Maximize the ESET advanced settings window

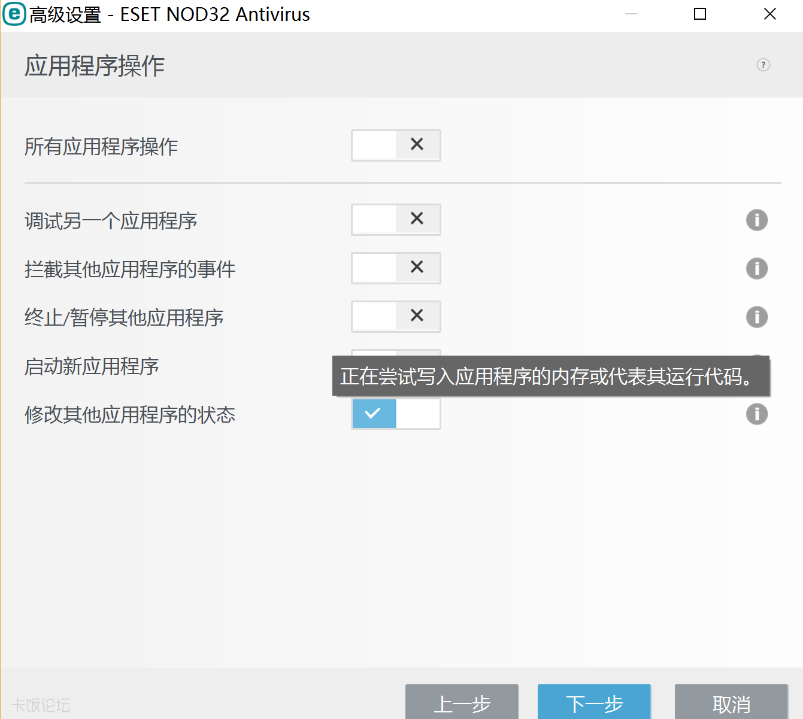coord(700,14)
